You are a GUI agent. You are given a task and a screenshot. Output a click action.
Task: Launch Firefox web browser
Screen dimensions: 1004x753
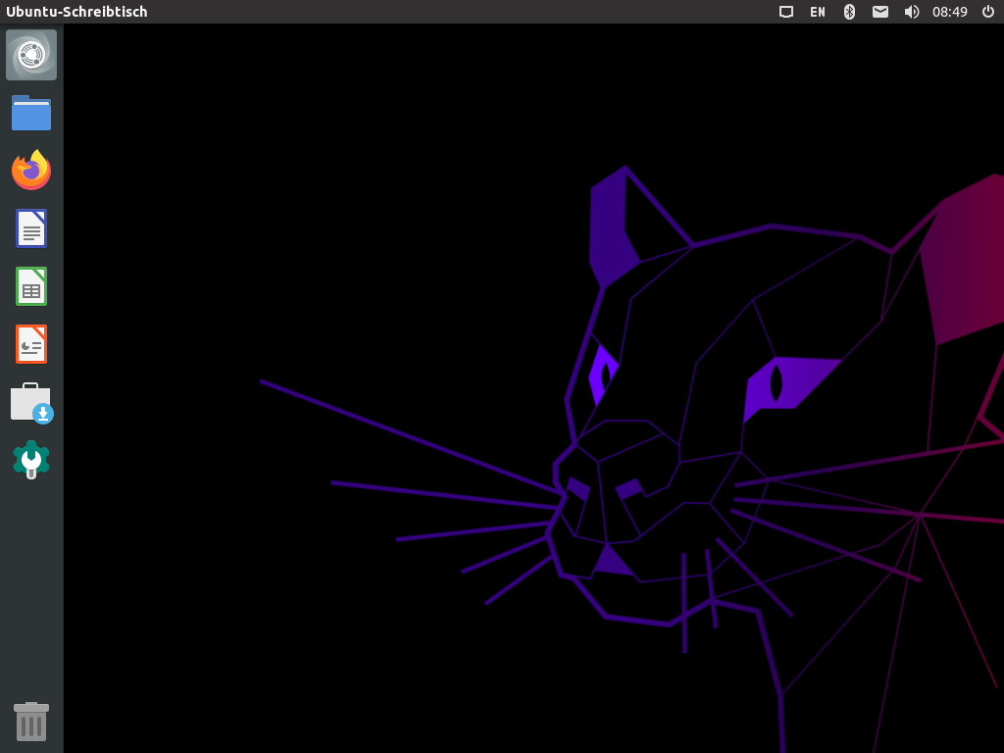pos(31,170)
